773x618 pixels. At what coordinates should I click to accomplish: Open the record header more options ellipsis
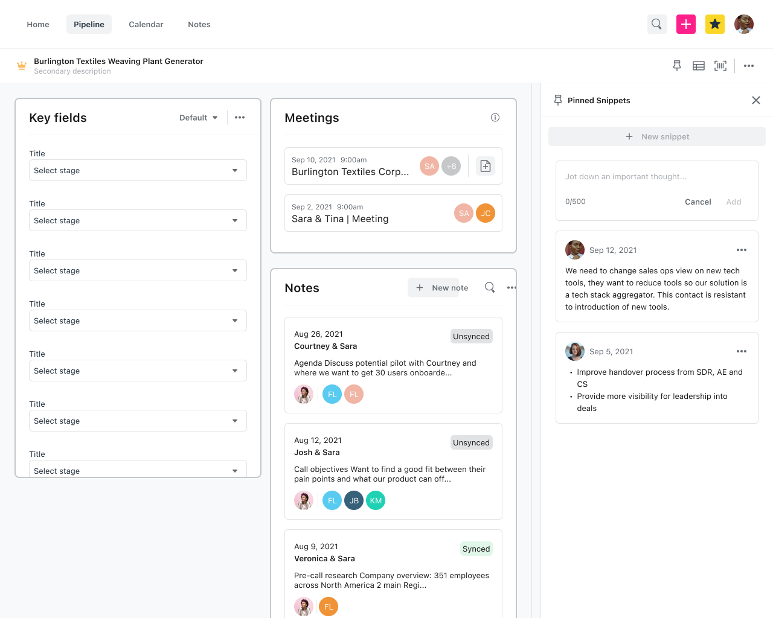pos(749,66)
